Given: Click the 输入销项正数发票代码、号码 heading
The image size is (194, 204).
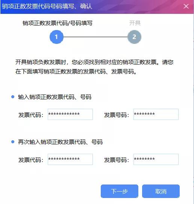Looking at the screenshot, I should tap(55, 97).
